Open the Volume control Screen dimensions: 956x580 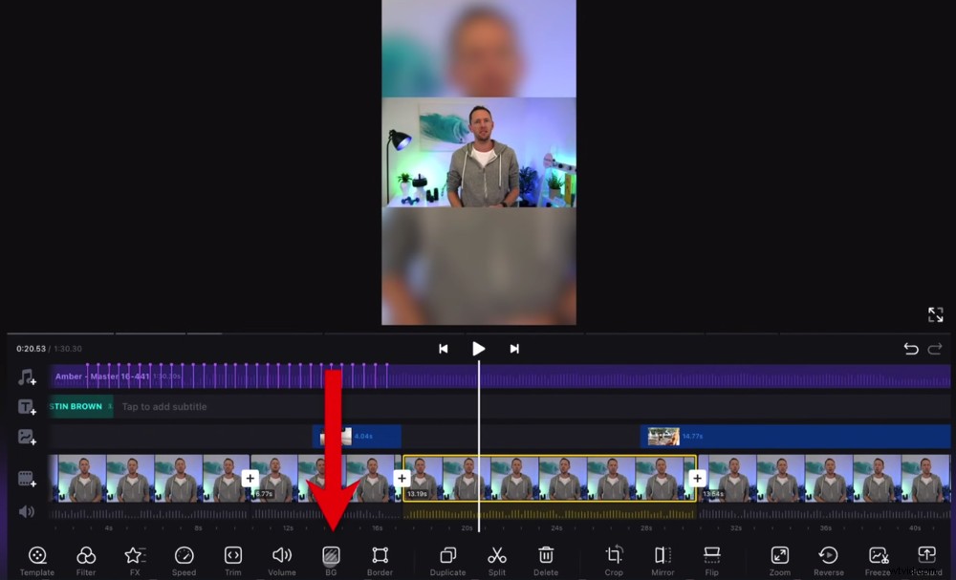[281, 559]
